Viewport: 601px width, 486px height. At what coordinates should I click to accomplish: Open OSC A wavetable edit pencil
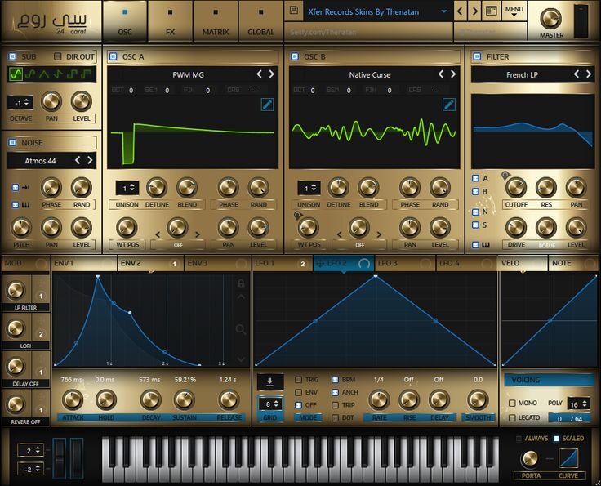tap(267, 105)
